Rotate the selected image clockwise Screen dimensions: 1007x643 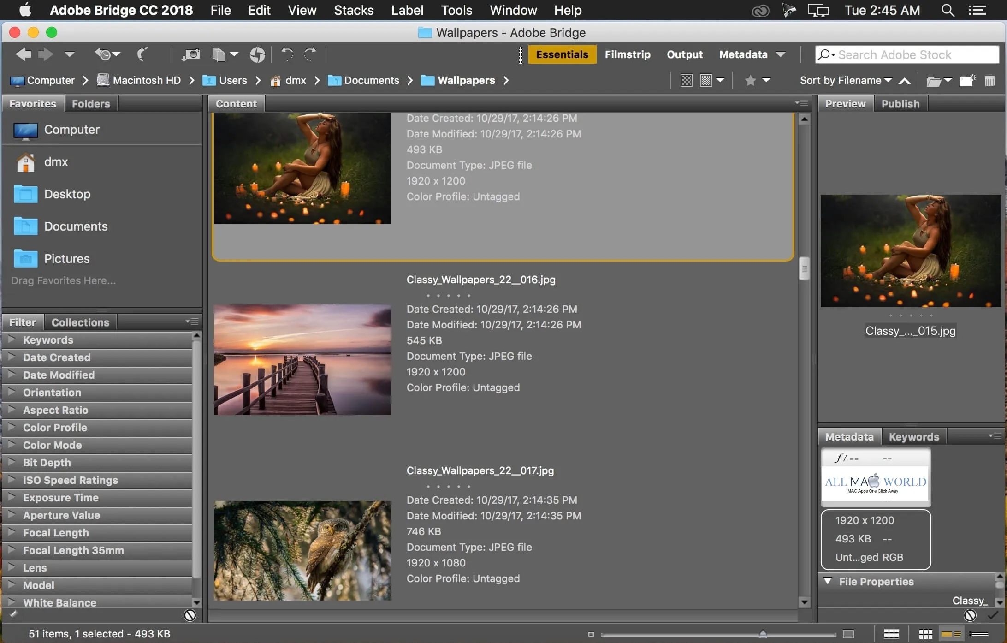(310, 54)
